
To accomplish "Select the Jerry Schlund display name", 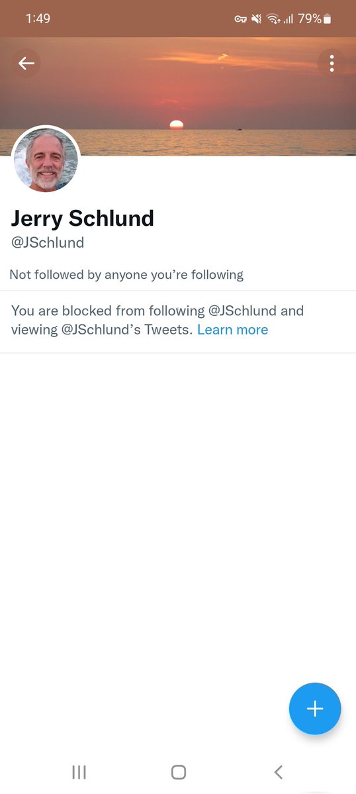I will (x=83, y=219).
